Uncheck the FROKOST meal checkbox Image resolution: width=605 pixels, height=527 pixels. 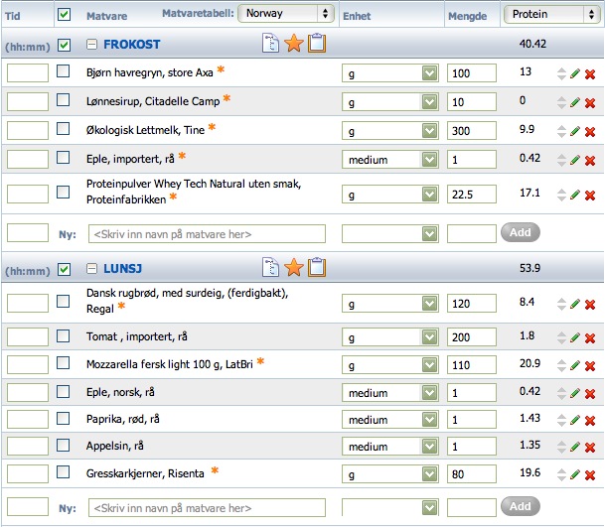tap(64, 45)
